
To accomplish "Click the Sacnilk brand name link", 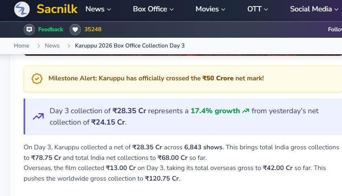I will pos(57,9).
